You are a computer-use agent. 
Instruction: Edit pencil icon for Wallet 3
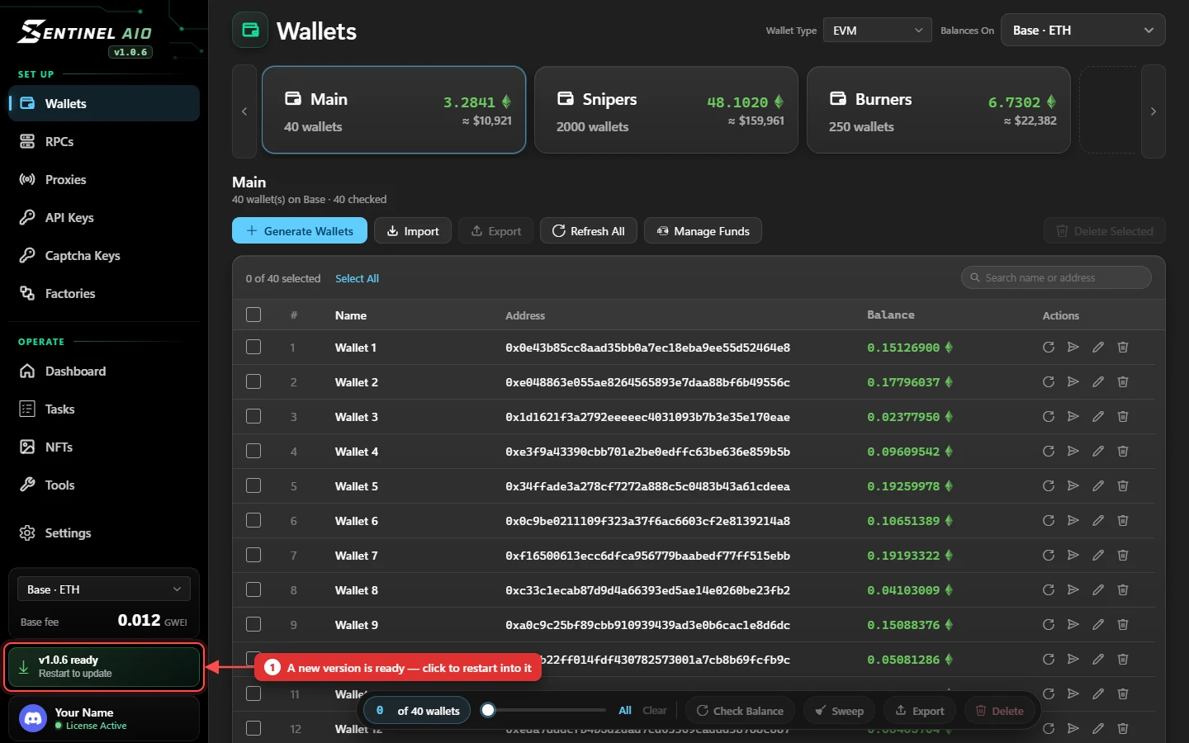coord(1098,417)
